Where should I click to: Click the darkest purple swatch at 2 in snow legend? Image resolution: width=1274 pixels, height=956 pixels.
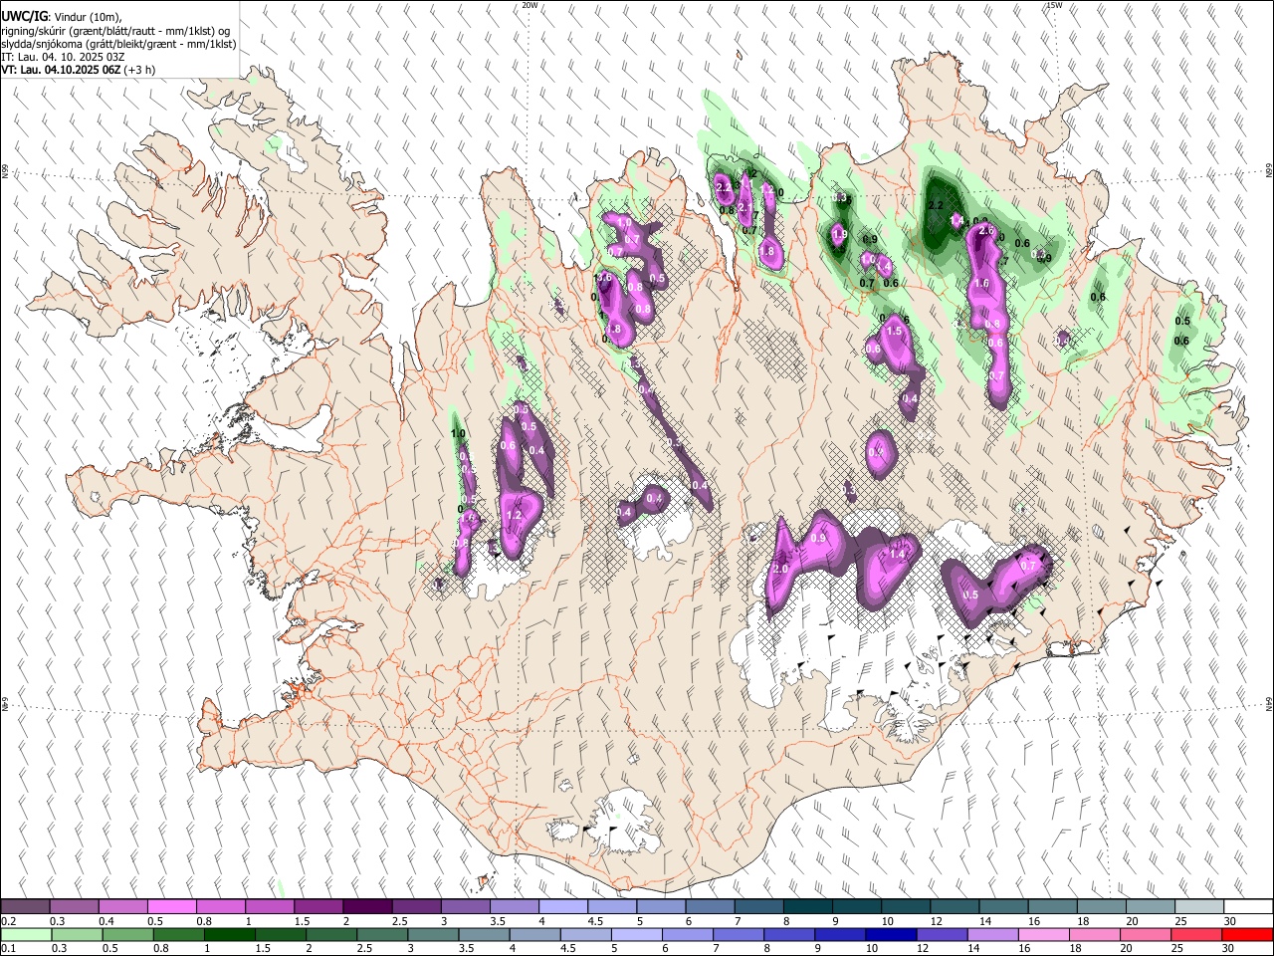tap(366, 907)
